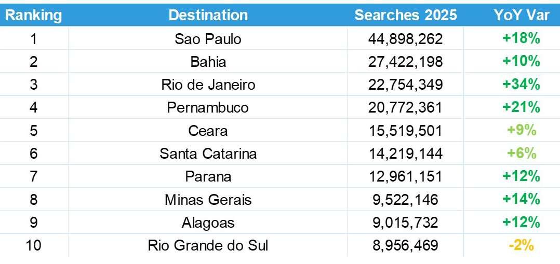Select the -2% YoY variation
This screenshot has width=560, height=264.
521,245
